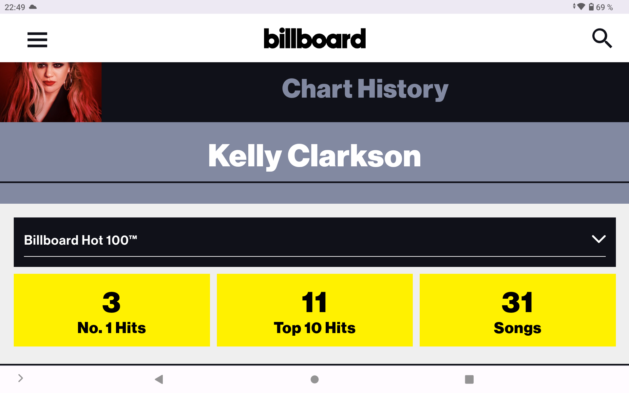Tap the 22:49 clock in status bar

(x=15, y=7)
